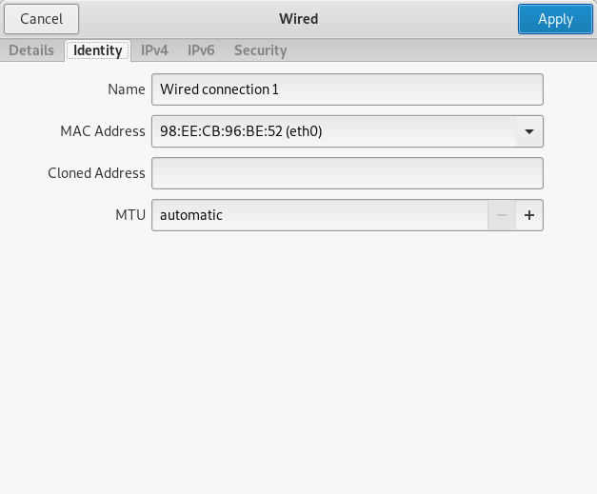Screen dimensions: 597x494
Task: Click the "Name" field label
Action: (127, 89)
